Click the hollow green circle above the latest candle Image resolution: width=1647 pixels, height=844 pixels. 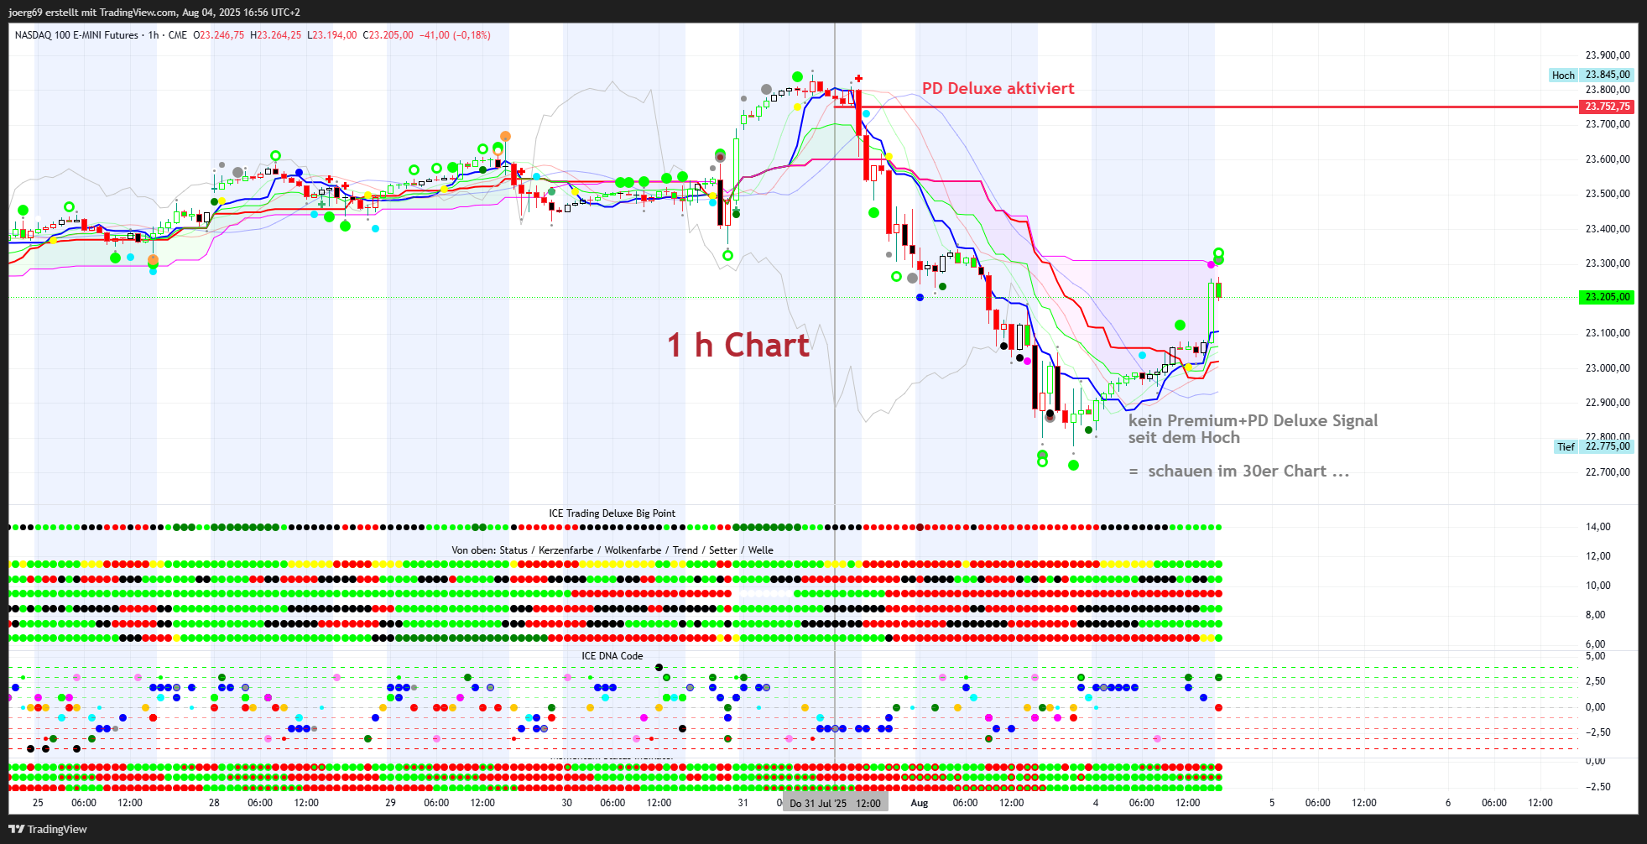pos(1218,253)
